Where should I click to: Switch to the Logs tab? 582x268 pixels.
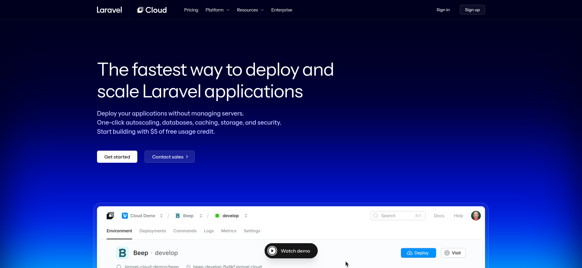tap(209, 231)
